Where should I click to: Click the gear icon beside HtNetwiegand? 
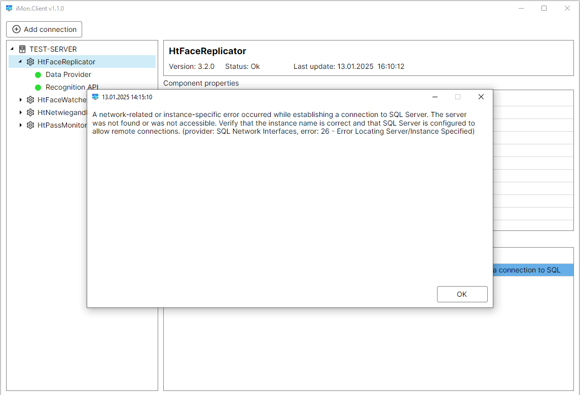click(30, 112)
